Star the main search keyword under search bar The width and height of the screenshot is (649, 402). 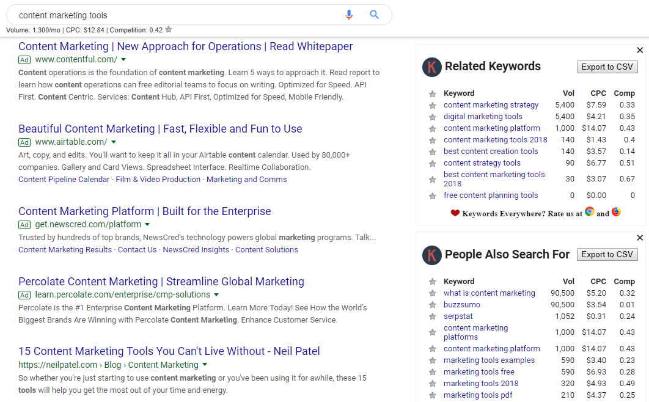[169, 29]
